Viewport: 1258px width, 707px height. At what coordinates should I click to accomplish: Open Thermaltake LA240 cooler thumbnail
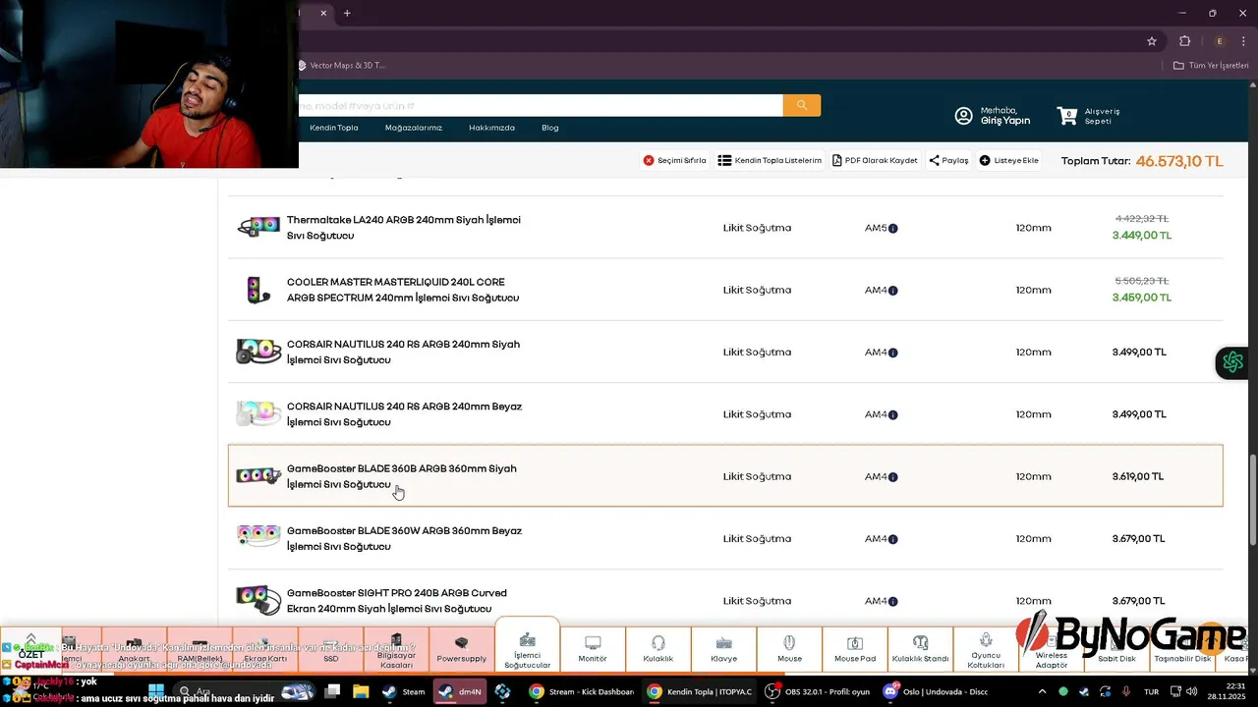point(258,227)
